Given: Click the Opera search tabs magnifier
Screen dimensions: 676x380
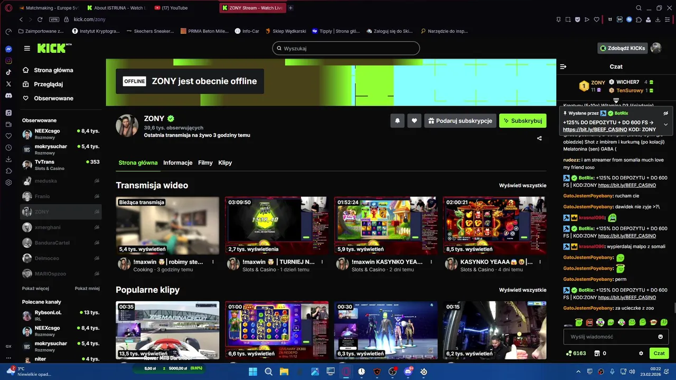Looking at the screenshot, I should [639, 8].
